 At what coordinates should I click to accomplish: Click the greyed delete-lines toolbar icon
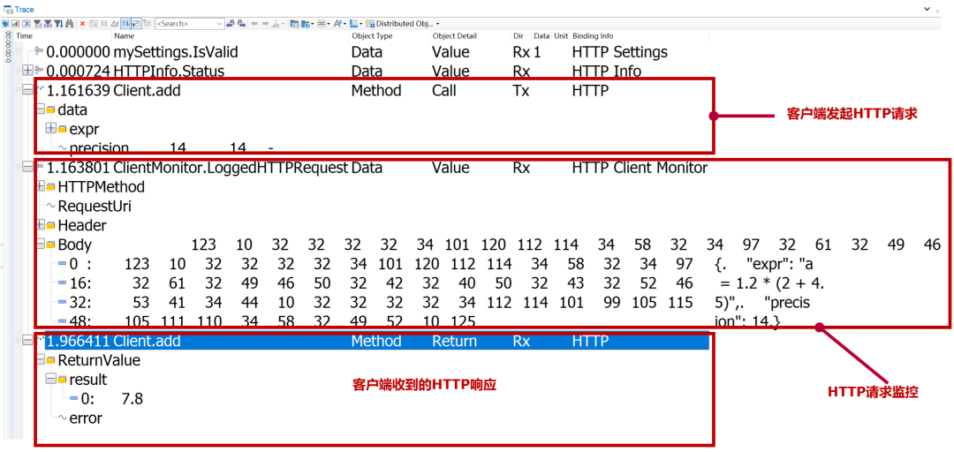93,24
